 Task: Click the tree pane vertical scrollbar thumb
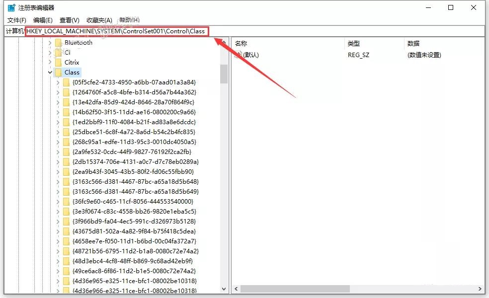click(x=224, y=74)
